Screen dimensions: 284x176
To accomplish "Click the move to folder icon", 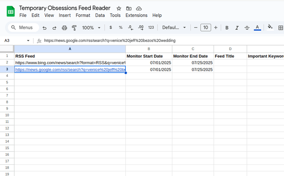I will [129, 8].
